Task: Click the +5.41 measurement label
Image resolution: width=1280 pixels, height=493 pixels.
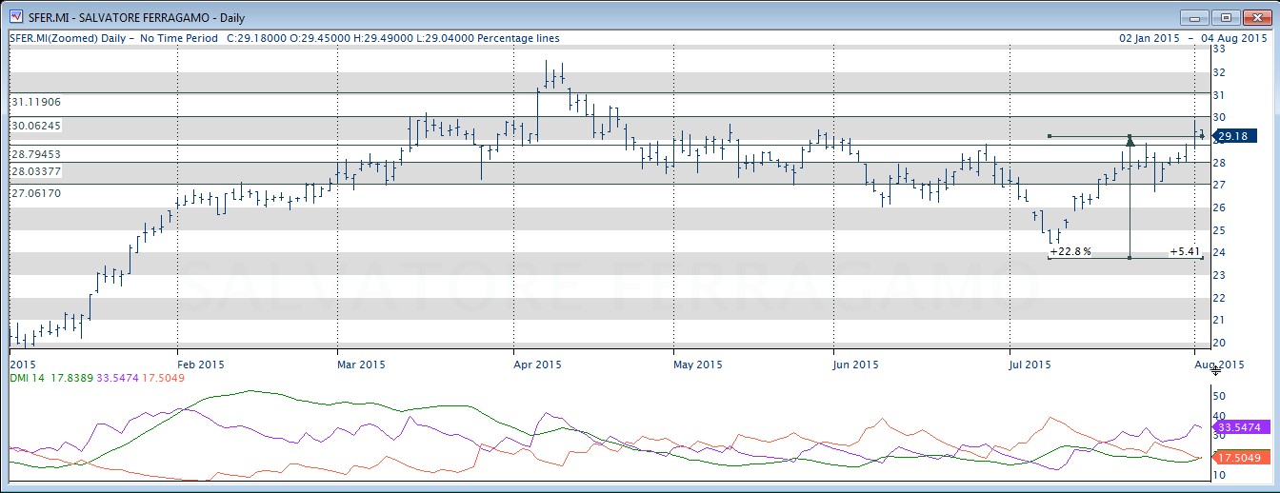Action: (1186, 251)
